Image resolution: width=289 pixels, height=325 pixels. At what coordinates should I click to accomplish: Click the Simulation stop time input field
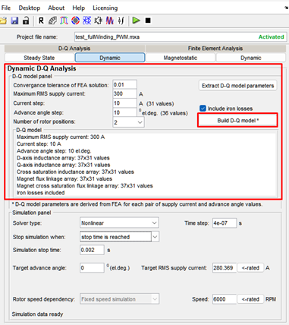click(x=92, y=250)
